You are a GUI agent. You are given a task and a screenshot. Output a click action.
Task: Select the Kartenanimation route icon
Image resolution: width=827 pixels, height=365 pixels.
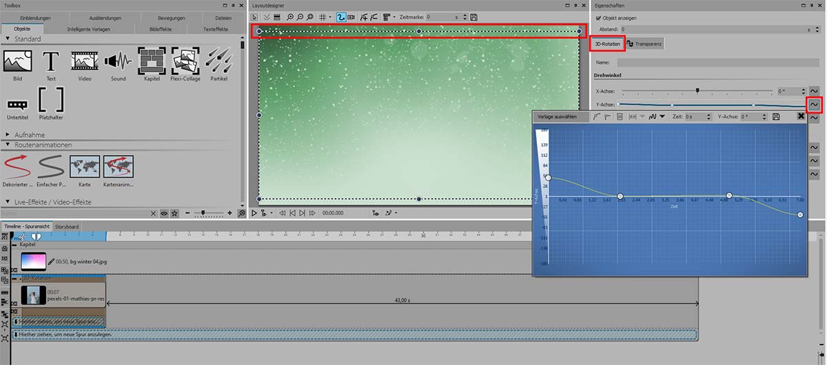point(119,167)
